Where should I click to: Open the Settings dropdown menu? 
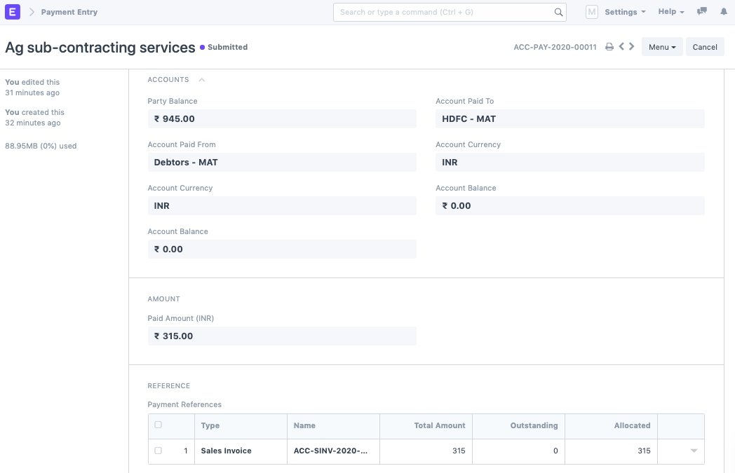625,12
